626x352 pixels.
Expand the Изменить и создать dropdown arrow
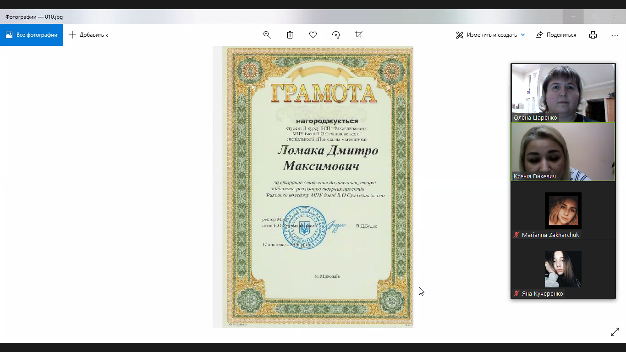pos(523,35)
